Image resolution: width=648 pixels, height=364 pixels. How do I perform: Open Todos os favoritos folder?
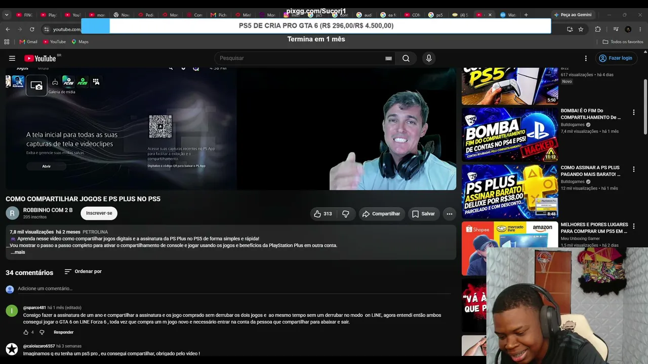click(623, 41)
